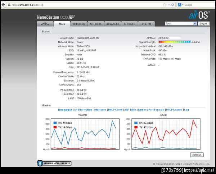
Task: Click the Channel/Frequency value 6 / 2437 MHz
Action: pyautogui.click(x=84, y=72)
